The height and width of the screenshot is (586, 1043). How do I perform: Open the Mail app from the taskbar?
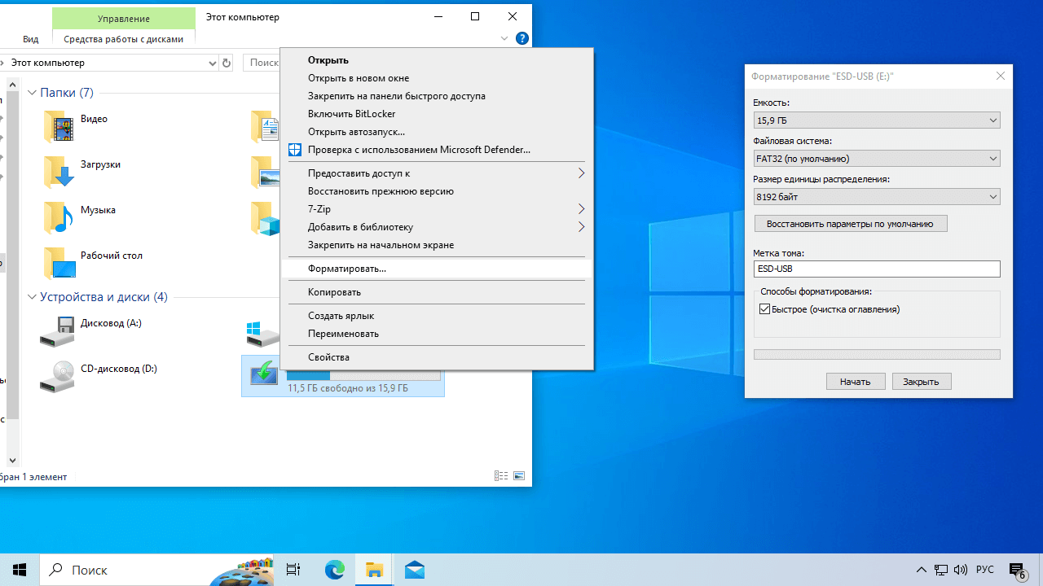tap(414, 570)
